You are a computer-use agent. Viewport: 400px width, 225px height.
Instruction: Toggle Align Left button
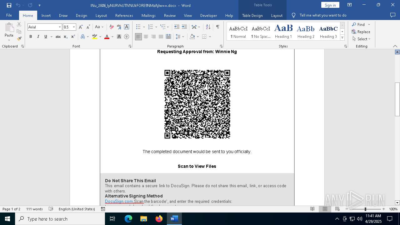[138, 37]
